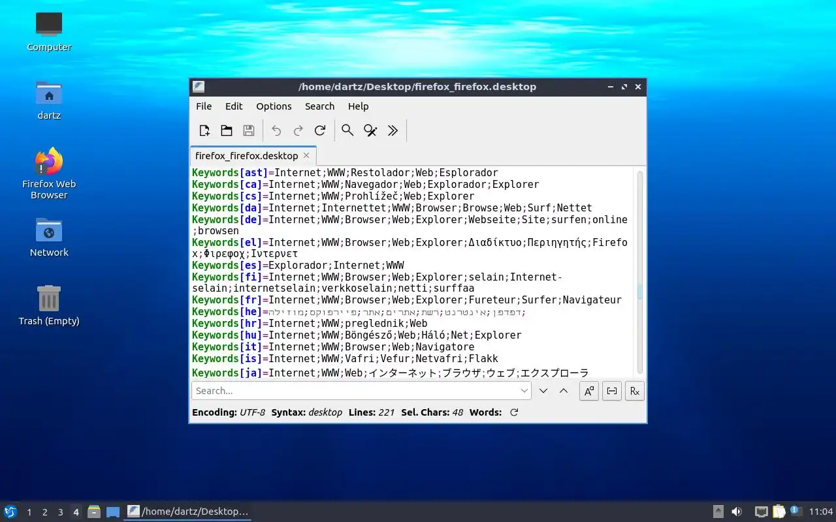
Task: Click the Sel. Chars: 48 status entry
Action: point(432,412)
